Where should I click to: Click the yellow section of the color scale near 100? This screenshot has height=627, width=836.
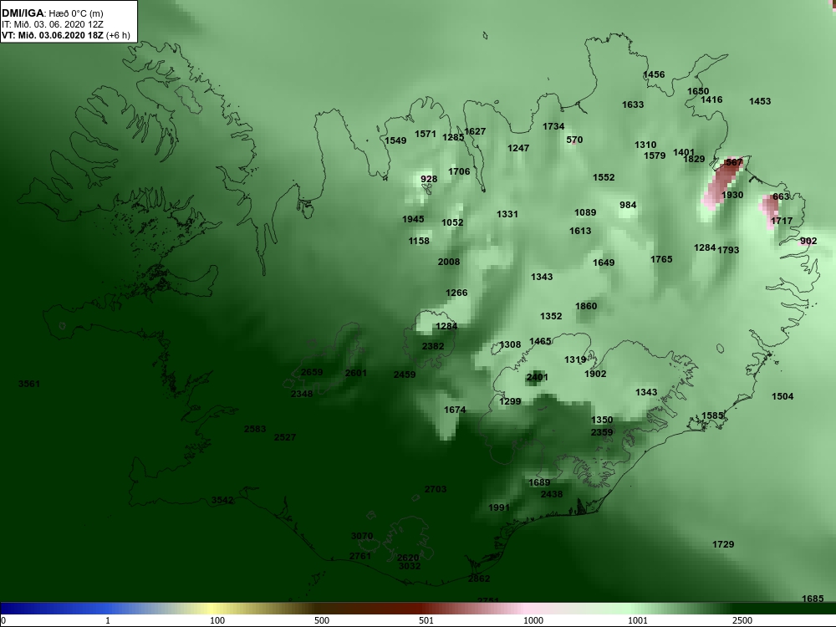pos(213,609)
